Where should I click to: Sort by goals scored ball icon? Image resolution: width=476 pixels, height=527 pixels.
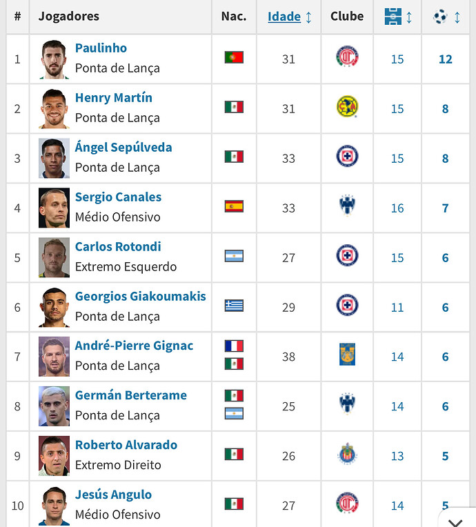point(441,17)
